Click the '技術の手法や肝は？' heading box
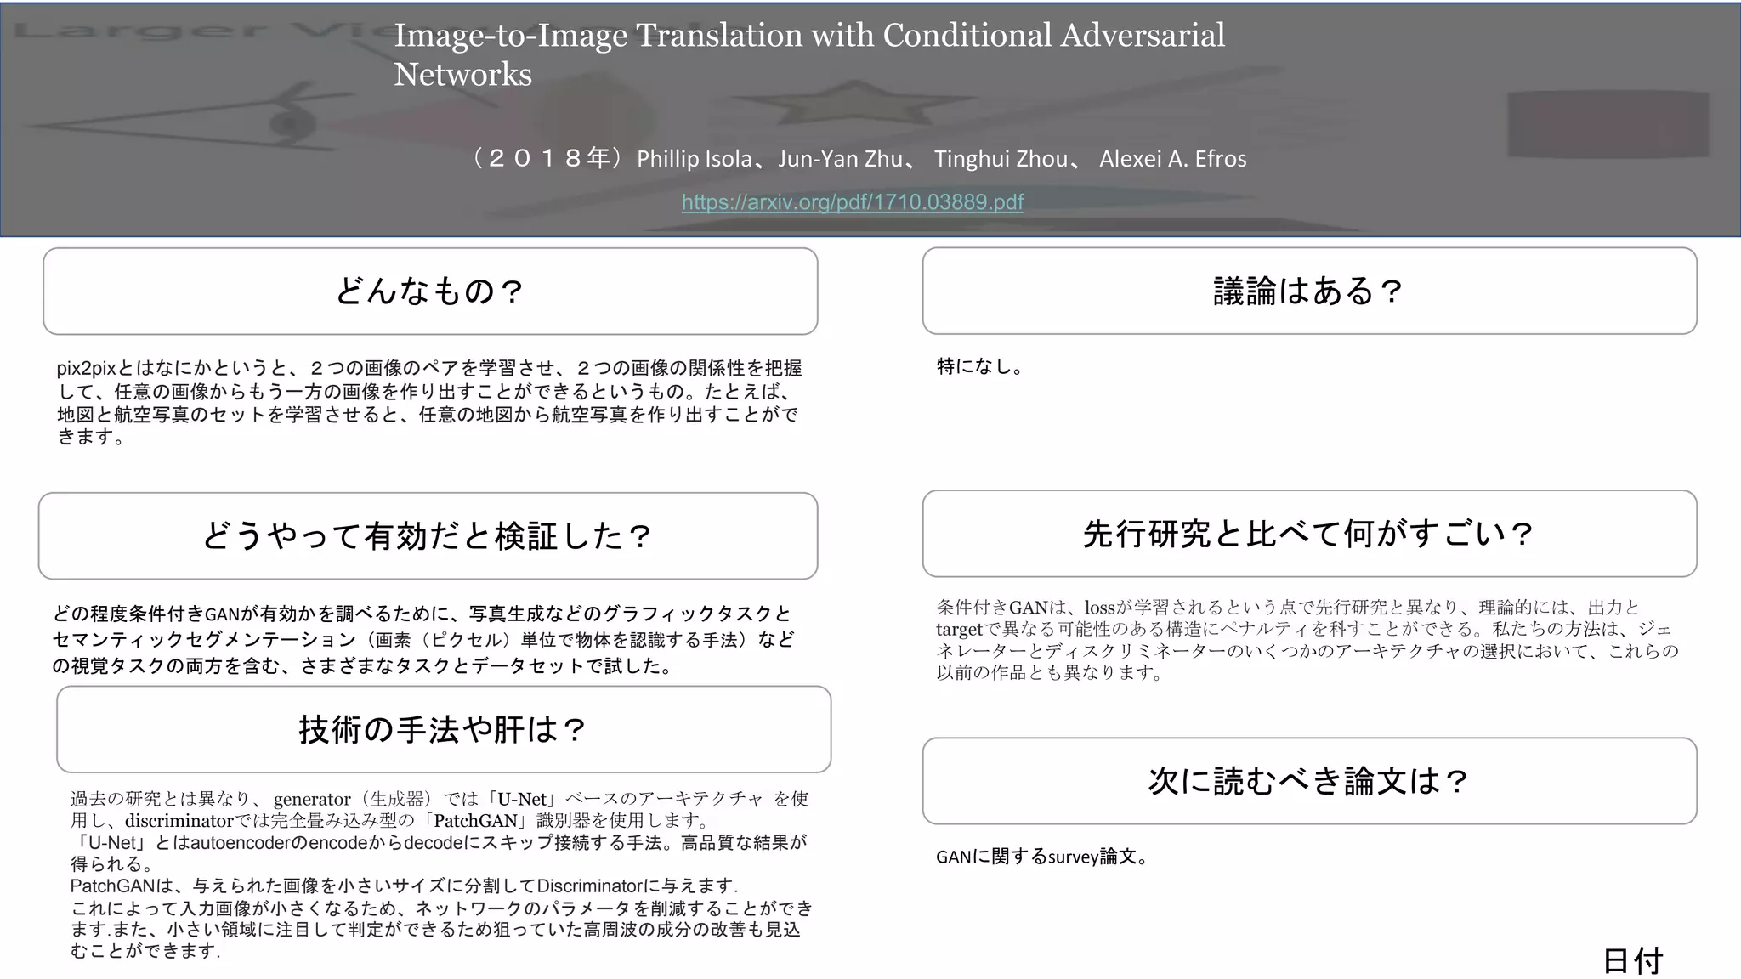The image size is (1741, 979). click(x=444, y=729)
